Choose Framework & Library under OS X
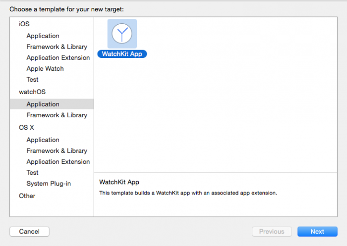Viewport: 347px width, 246px height. click(57, 151)
